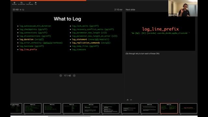Reset the presentation timer
The width and height of the screenshot is (208, 117).
click(x=23, y=10)
